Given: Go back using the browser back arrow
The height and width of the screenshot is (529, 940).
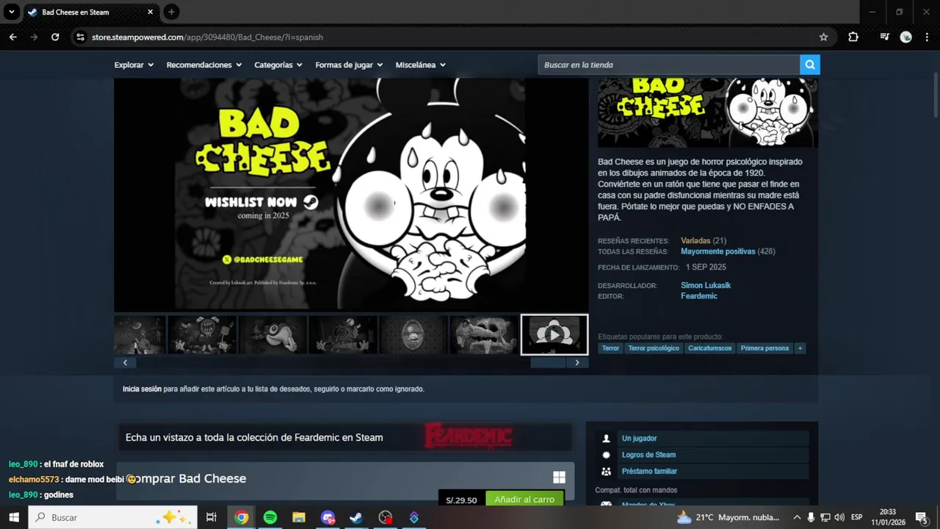Looking at the screenshot, I should [x=13, y=37].
